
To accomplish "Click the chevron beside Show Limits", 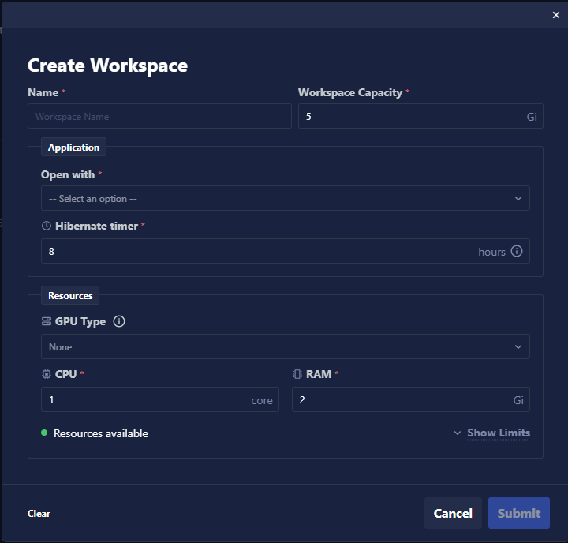I will coord(458,433).
